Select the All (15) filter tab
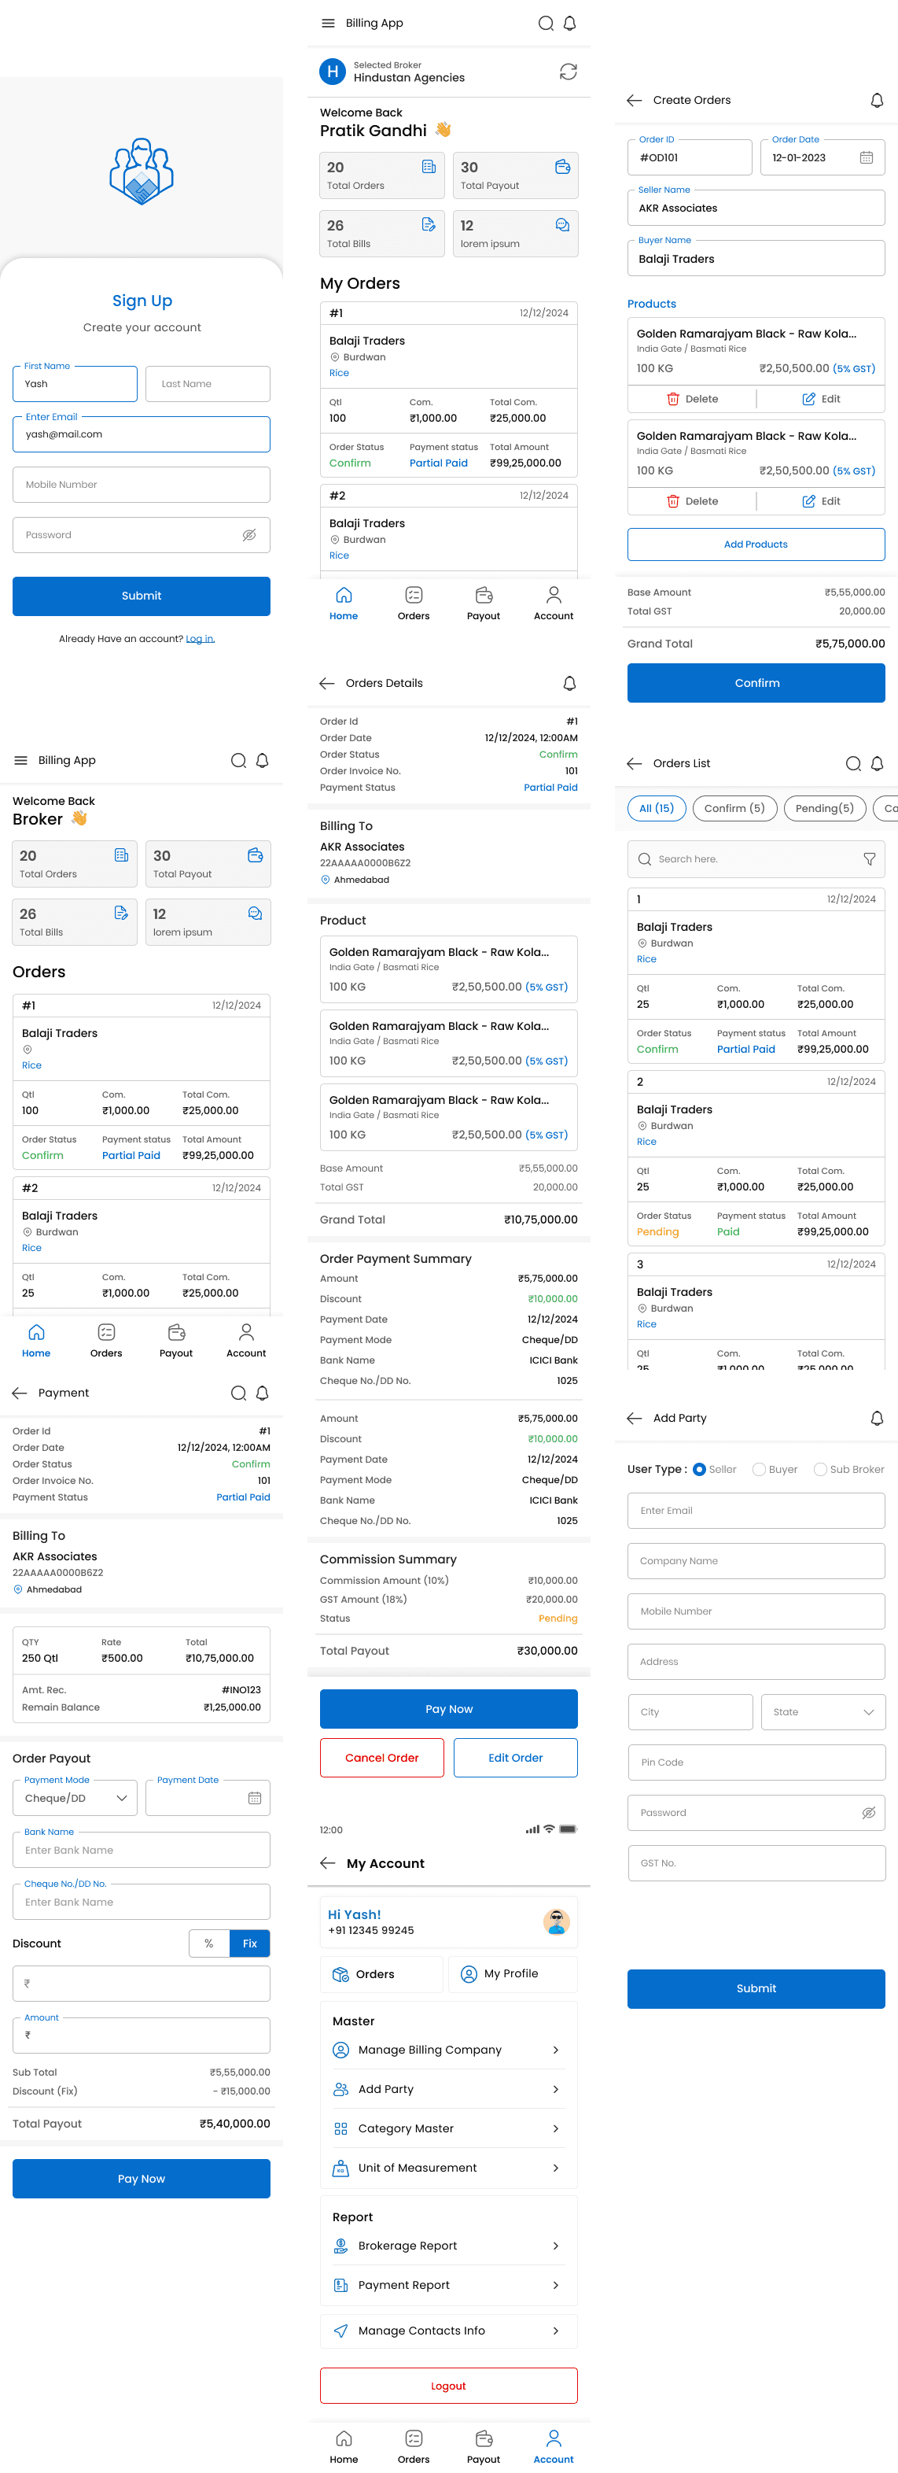 click(657, 808)
